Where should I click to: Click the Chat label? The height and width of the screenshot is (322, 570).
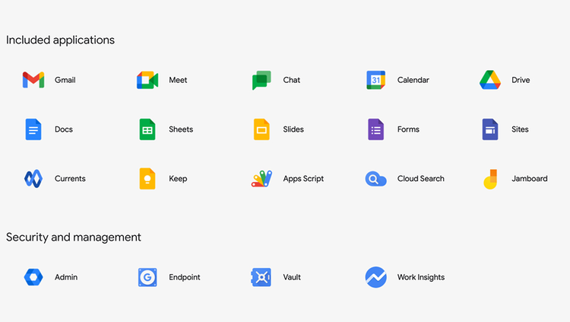point(292,80)
